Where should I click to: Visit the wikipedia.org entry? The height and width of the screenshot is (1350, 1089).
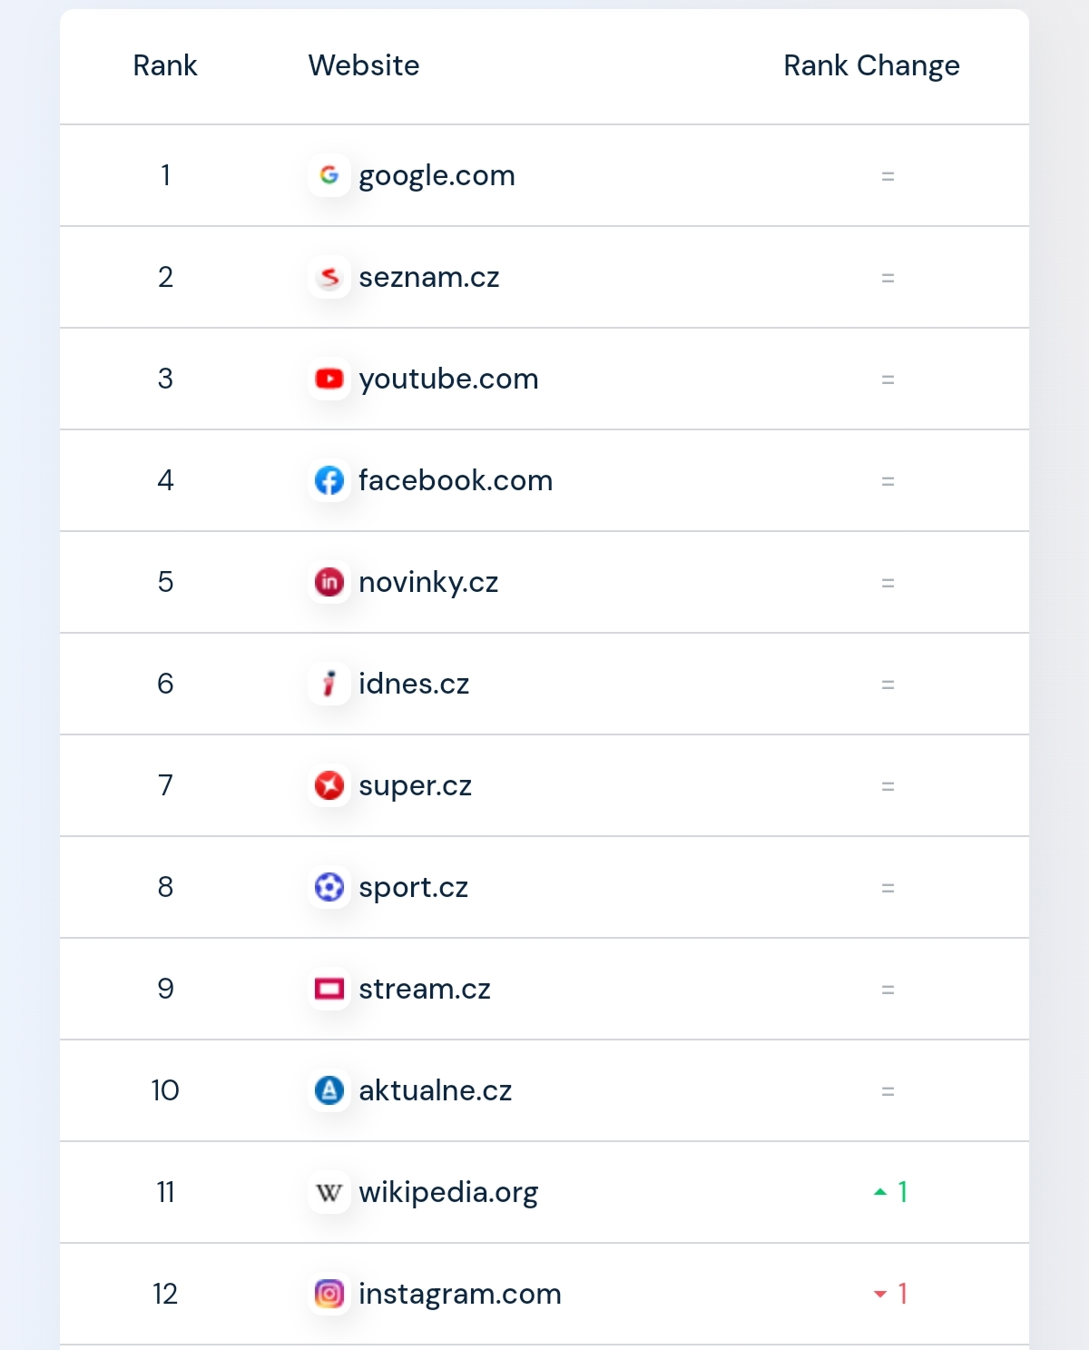coord(448,1193)
